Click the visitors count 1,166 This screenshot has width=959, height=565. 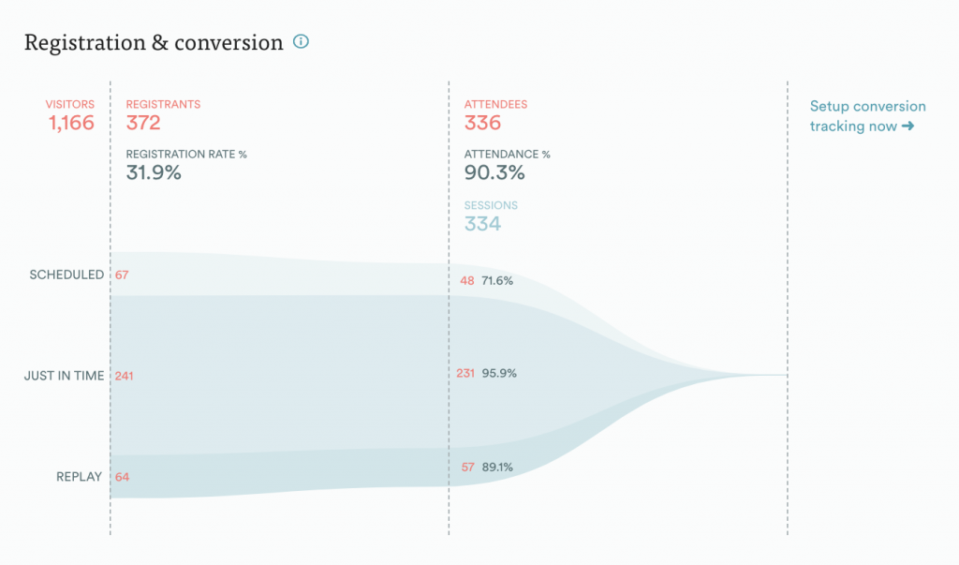[72, 123]
